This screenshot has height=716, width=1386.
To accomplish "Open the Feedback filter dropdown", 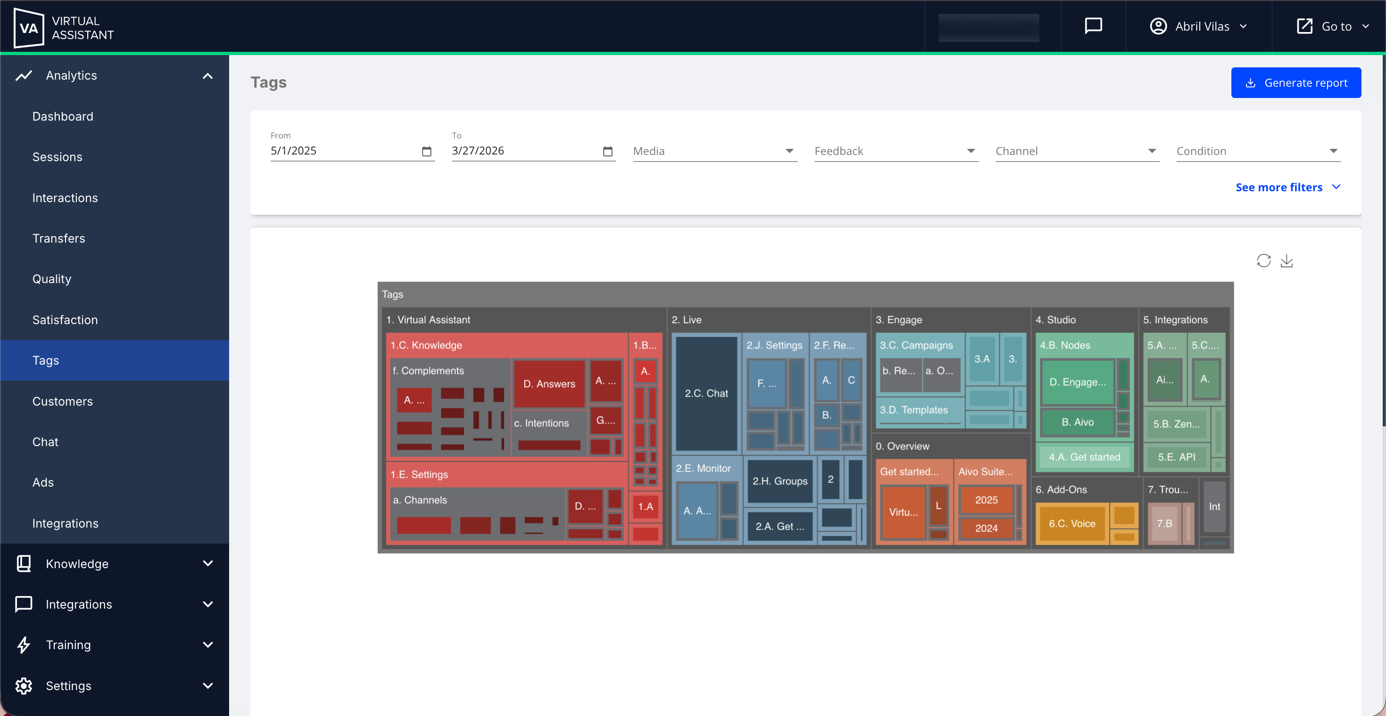I will (895, 151).
